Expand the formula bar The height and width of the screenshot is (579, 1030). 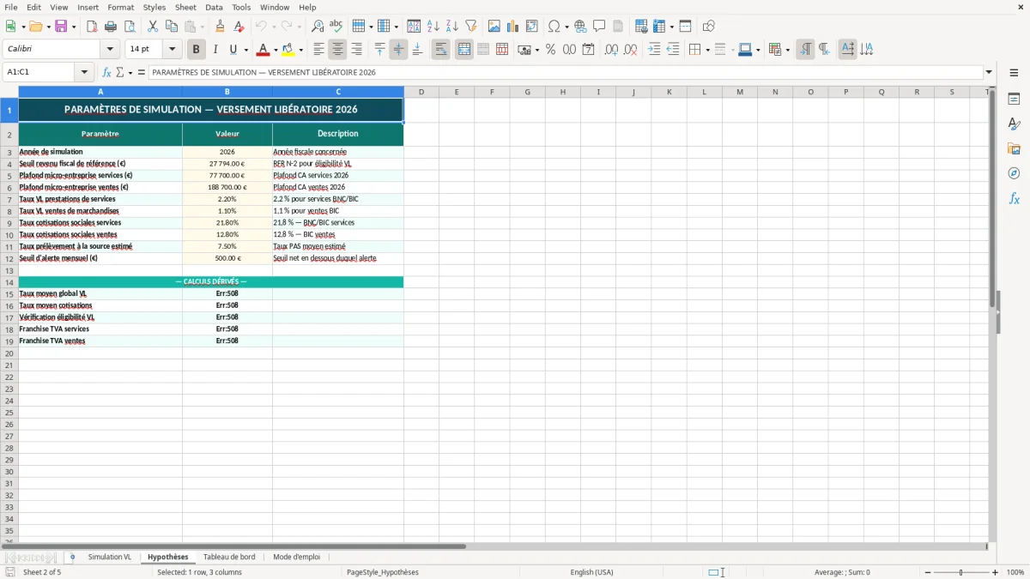click(x=989, y=72)
